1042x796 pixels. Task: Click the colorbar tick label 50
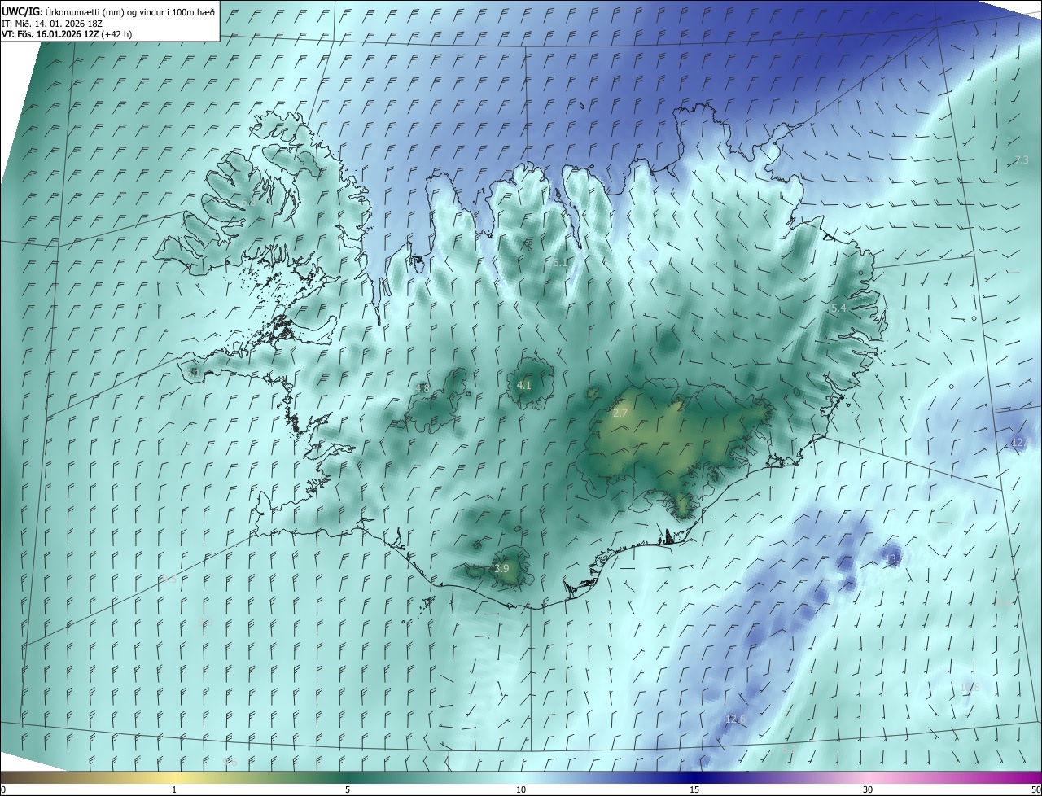1035,789
